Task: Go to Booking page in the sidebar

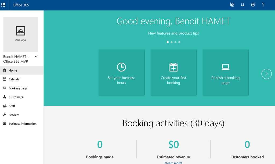Action: [x=18, y=88]
